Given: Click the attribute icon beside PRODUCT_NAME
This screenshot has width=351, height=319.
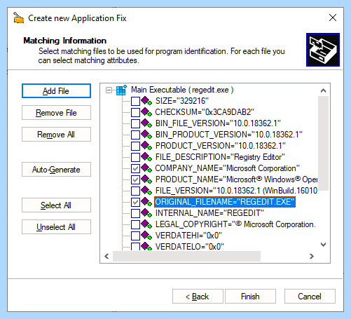Looking at the screenshot, I should pos(146,179).
